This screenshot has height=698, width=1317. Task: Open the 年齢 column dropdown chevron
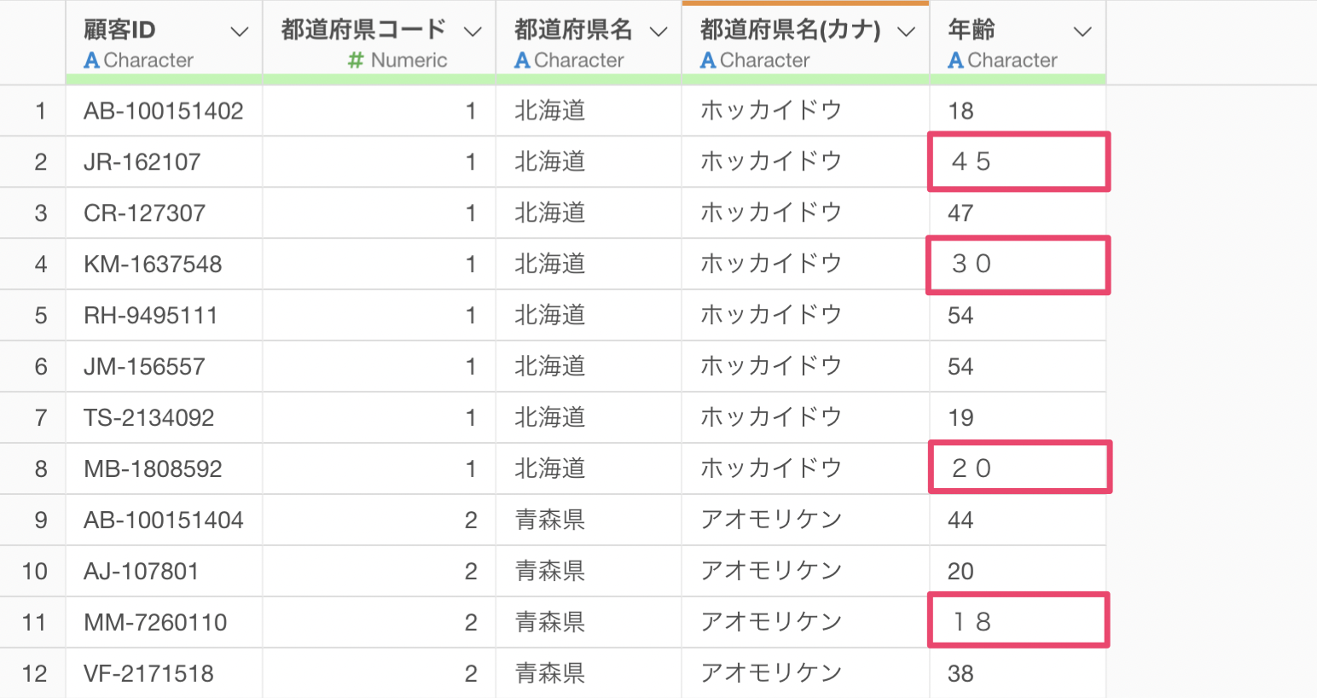coord(1082,32)
